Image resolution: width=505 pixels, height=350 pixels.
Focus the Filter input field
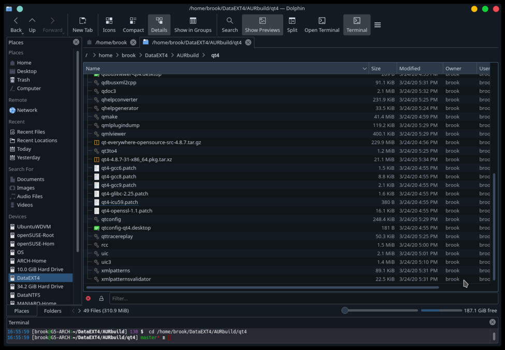[304, 298]
